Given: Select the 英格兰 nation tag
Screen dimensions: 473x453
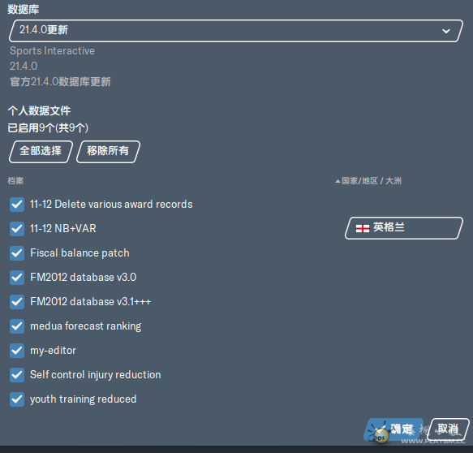Looking at the screenshot, I should (403, 228).
